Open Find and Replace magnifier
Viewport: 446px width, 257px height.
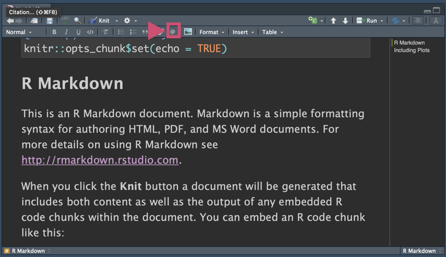point(77,21)
